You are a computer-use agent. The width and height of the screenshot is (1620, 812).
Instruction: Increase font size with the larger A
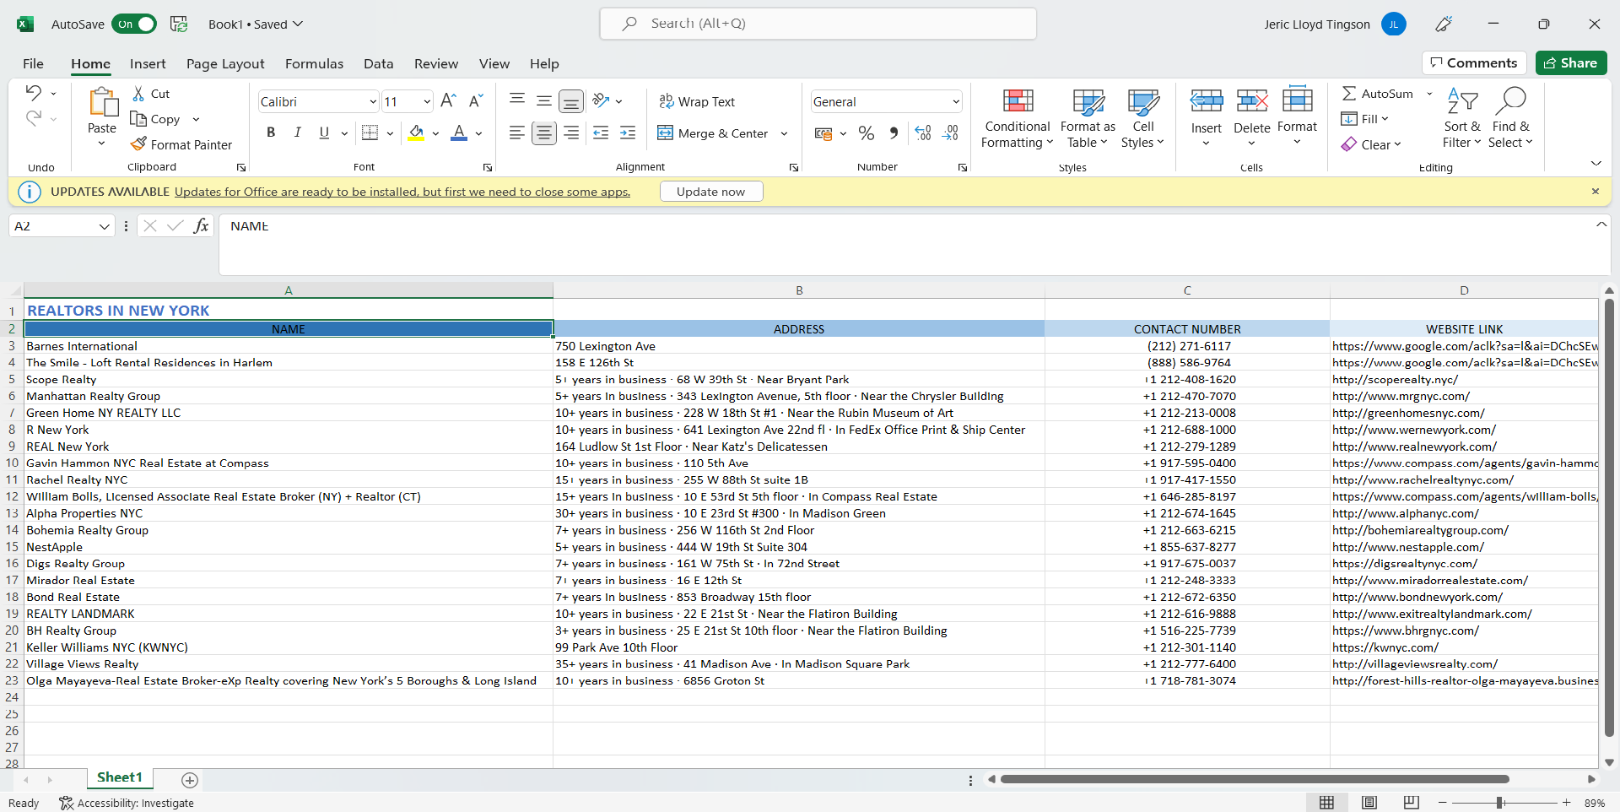point(448,101)
